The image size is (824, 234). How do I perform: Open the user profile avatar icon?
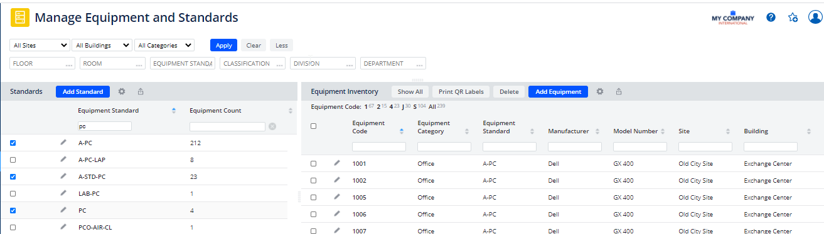(815, 18)
